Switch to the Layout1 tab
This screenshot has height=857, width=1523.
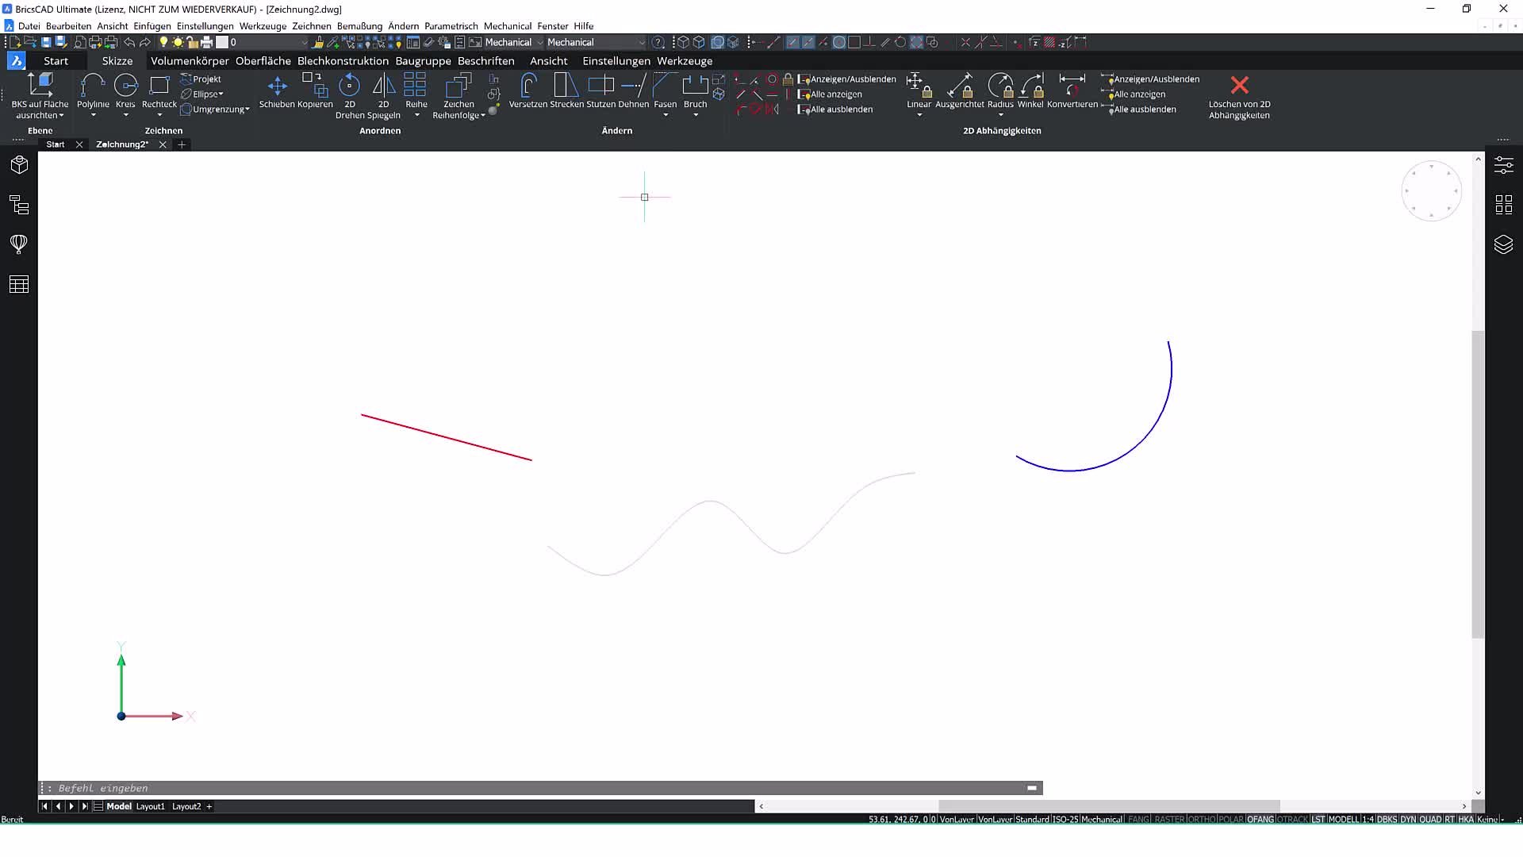151,806
